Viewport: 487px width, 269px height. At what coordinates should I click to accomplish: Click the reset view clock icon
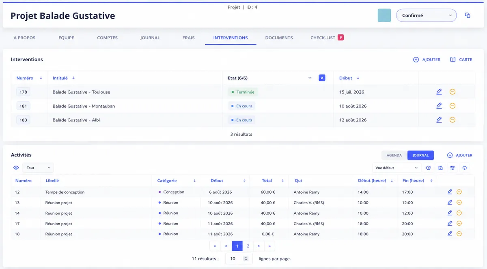coord(428,168)
